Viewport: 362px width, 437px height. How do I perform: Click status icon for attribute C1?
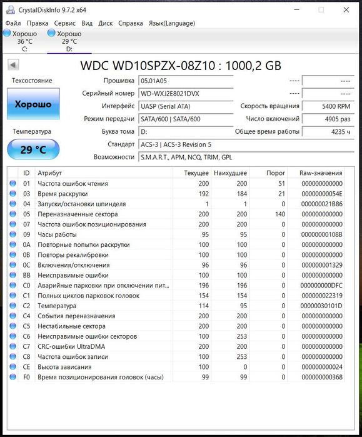(13, 295)
